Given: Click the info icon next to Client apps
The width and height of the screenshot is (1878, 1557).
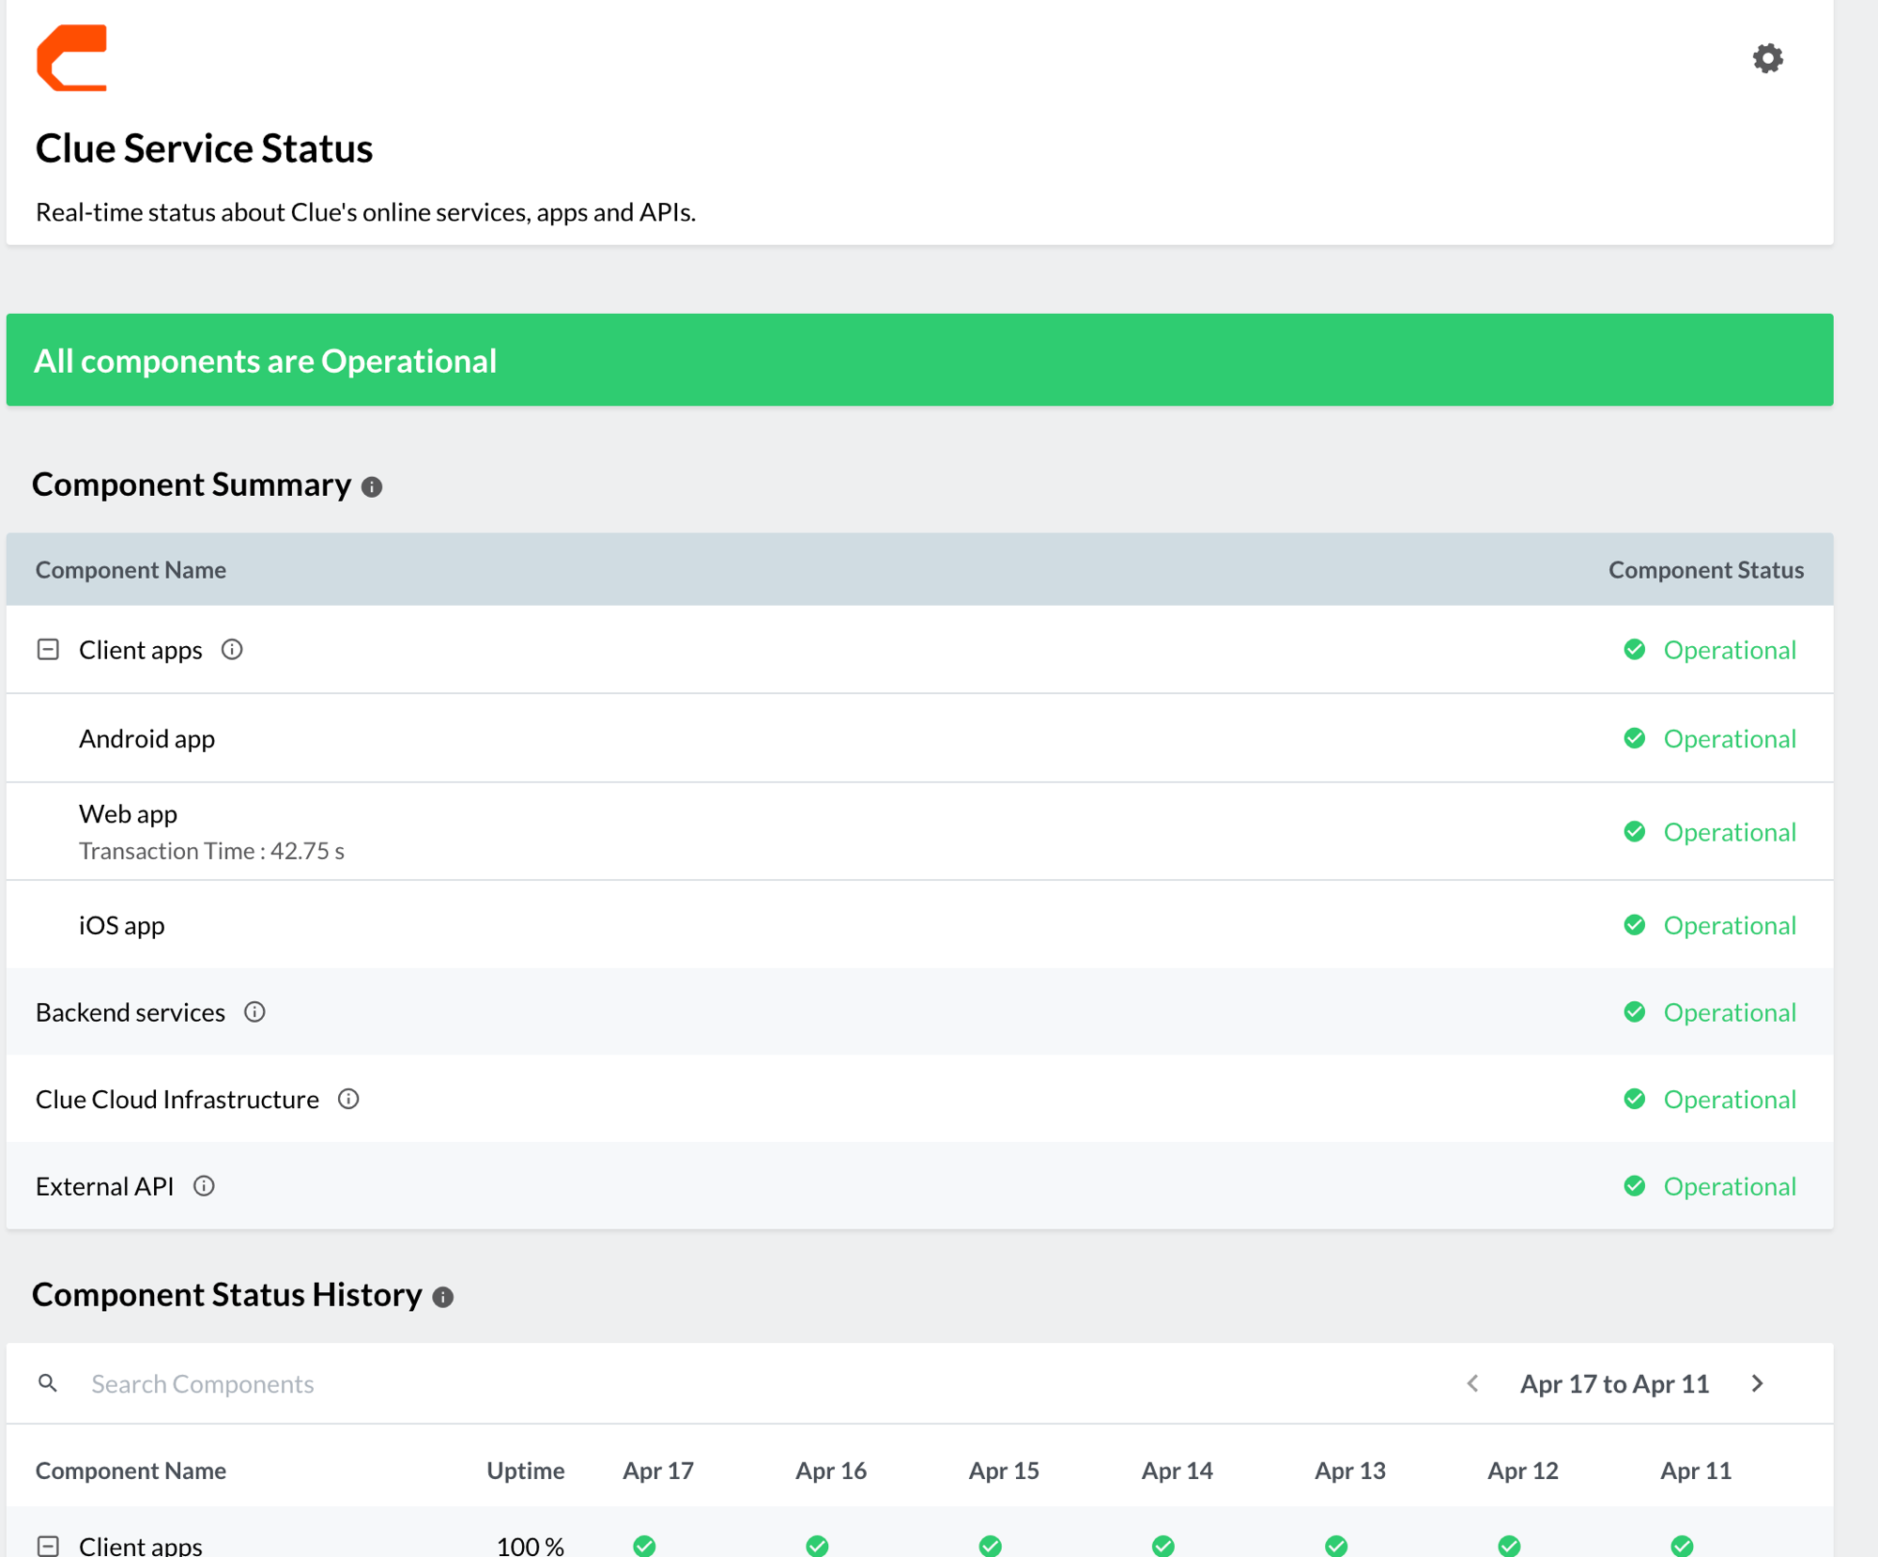Looking at the screenshot, I should [x=232, y=649].
